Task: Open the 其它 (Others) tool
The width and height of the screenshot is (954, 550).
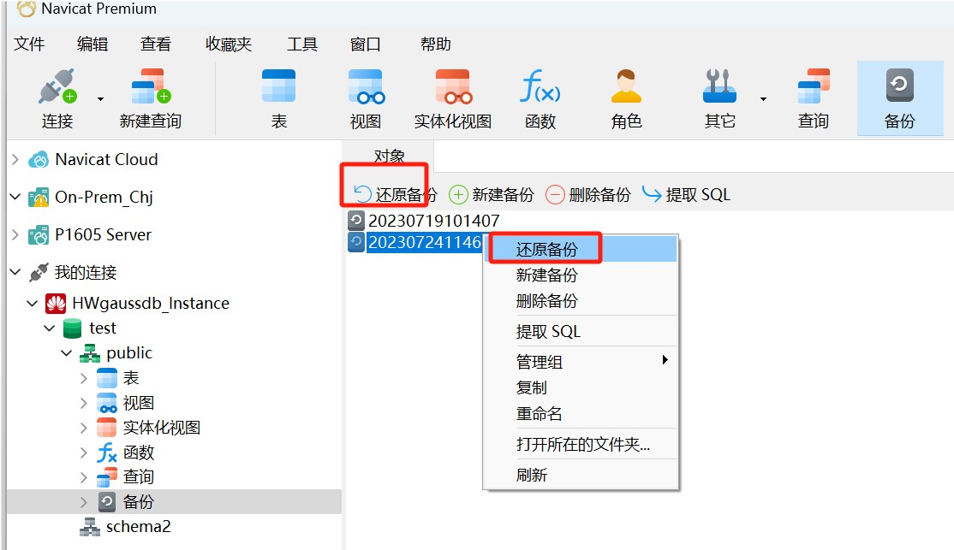Action: pyautogui.click(x=718, y=97)
